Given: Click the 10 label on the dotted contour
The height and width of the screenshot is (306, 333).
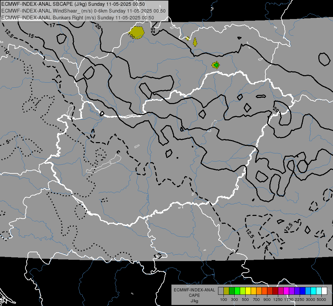Looking at the screenshot, I should (6, 51).
